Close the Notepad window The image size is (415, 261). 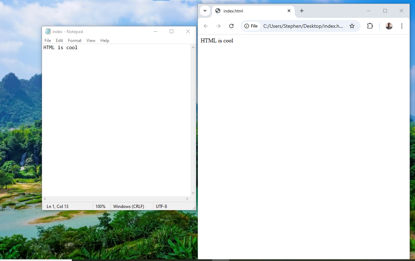tap(188, 31)
